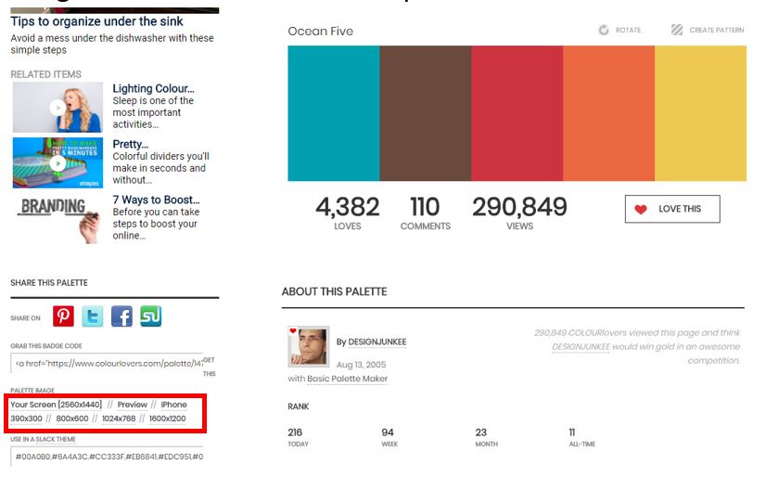Open DESIGNJUNKEE user avatar

(308, 346)
